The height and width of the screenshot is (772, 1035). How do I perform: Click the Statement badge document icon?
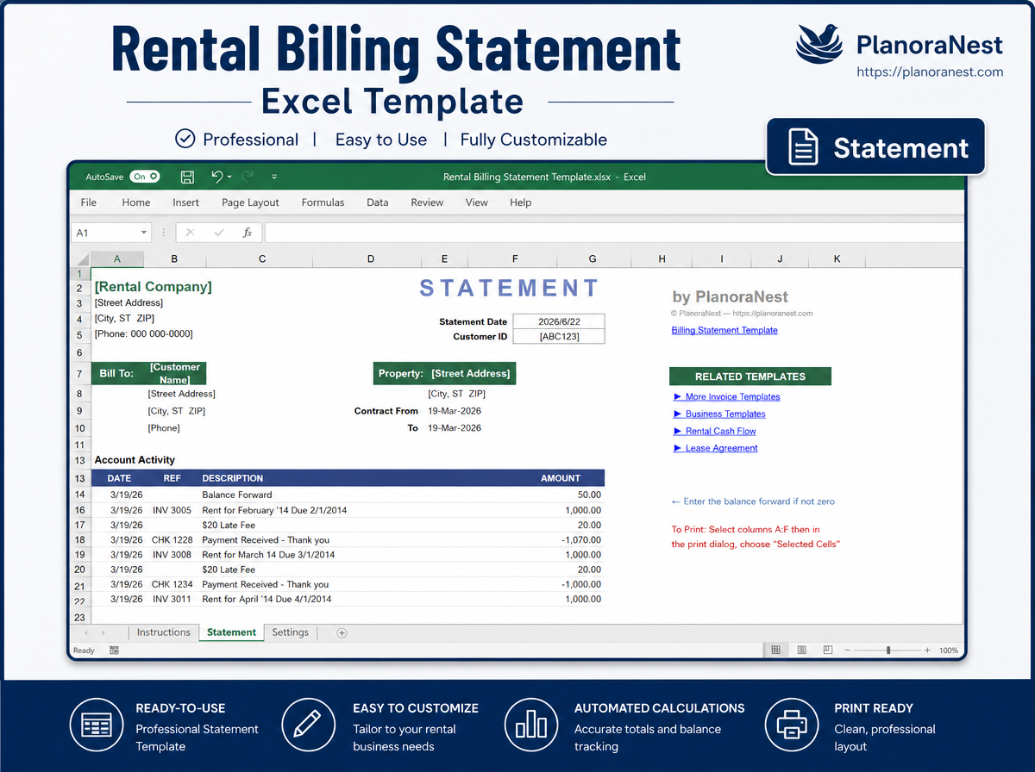coord(803,147)
